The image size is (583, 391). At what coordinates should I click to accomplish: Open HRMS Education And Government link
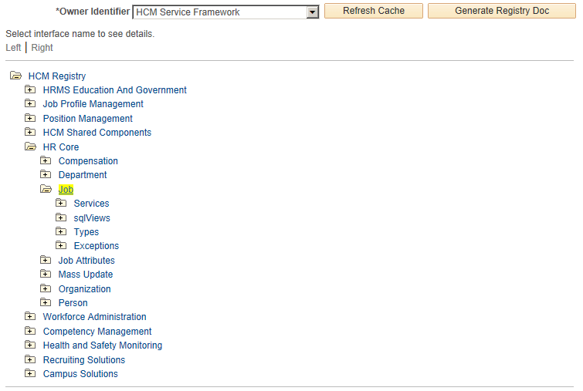pos(114,90)
